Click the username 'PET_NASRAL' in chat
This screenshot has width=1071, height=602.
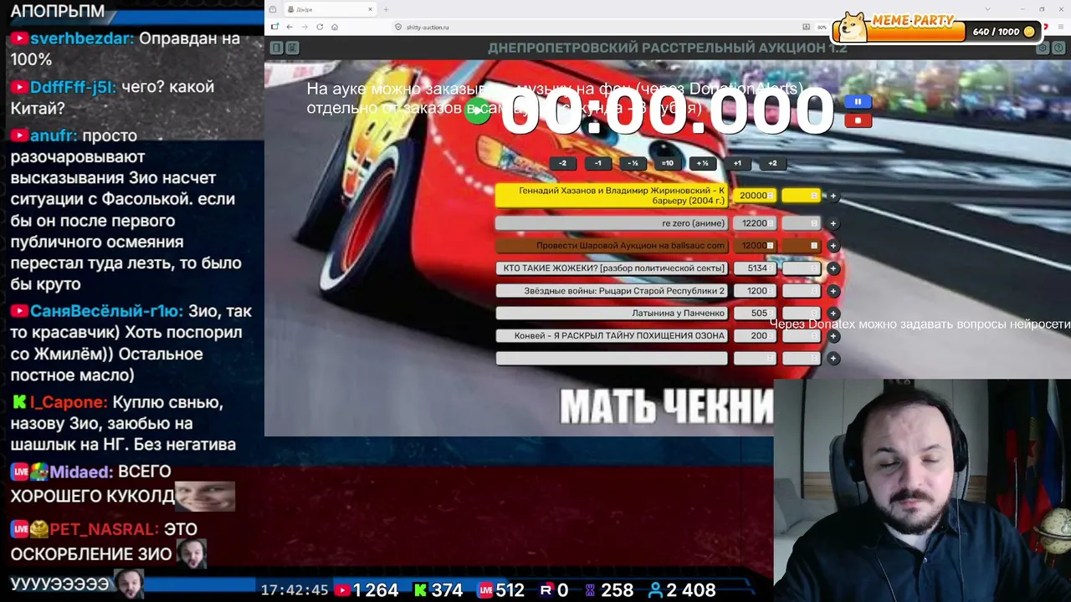[x=104, y=529]
